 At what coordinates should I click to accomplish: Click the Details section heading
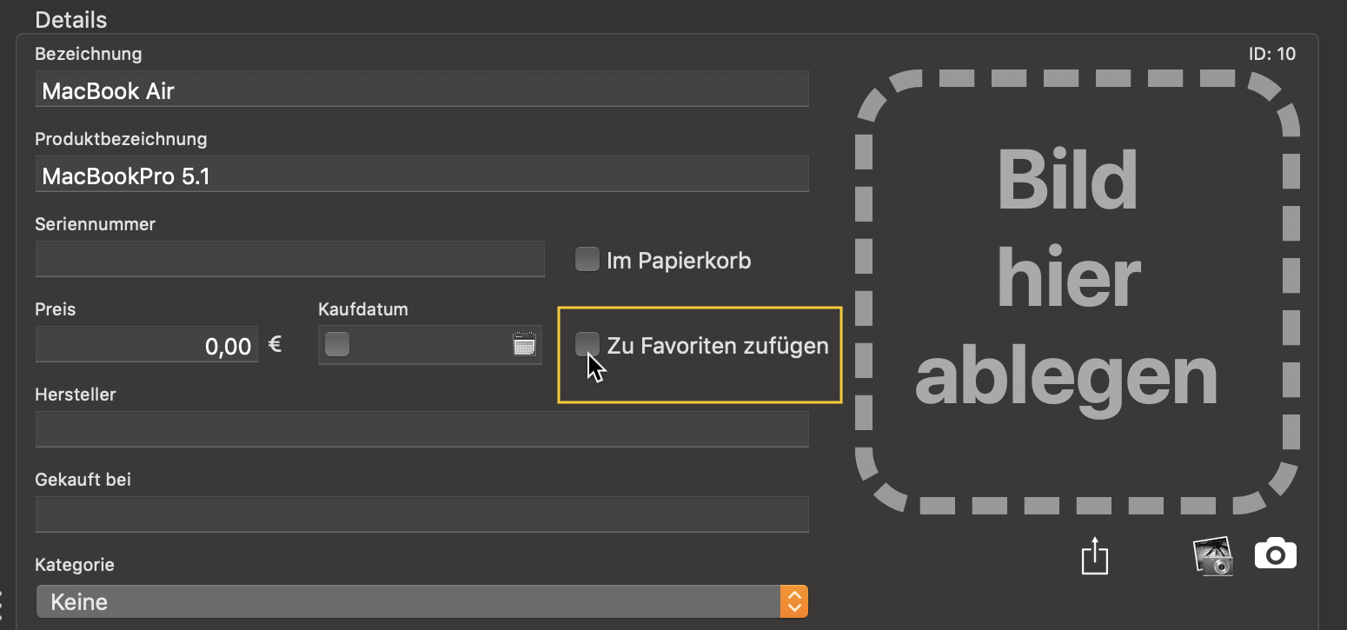(71, 19)
